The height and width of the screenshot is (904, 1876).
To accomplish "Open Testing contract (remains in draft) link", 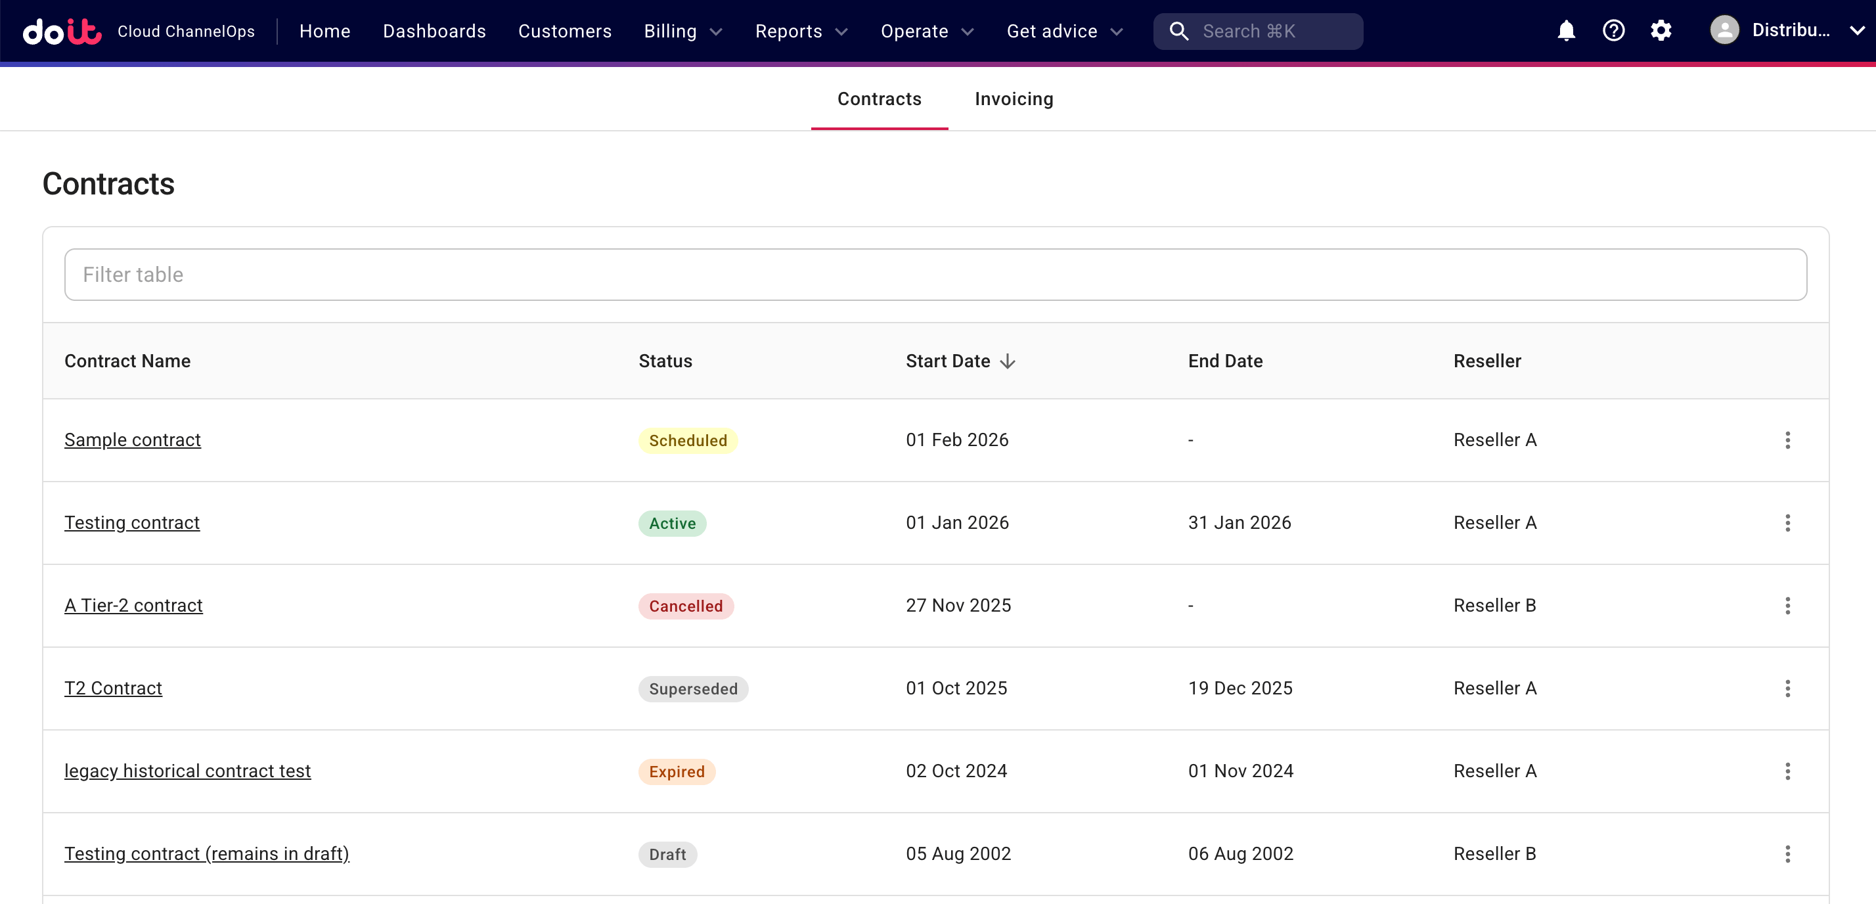I will click(207, 853).
